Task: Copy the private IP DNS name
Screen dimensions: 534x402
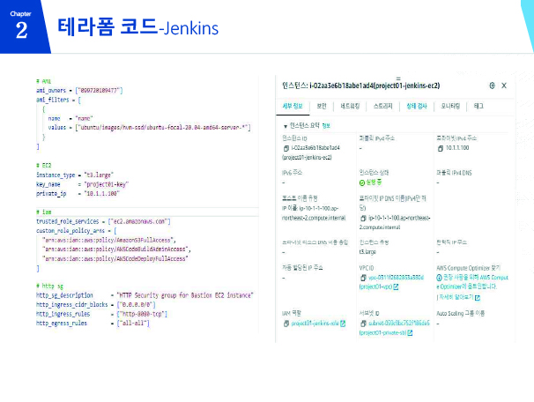Action: (x=363, y=218)
